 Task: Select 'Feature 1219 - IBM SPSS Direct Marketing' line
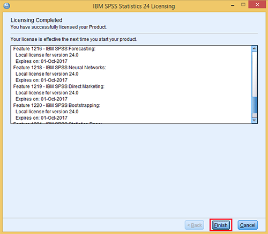[59, 86]
